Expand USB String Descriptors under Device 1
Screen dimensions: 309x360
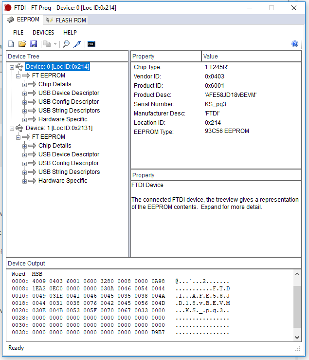click(24, 172)
